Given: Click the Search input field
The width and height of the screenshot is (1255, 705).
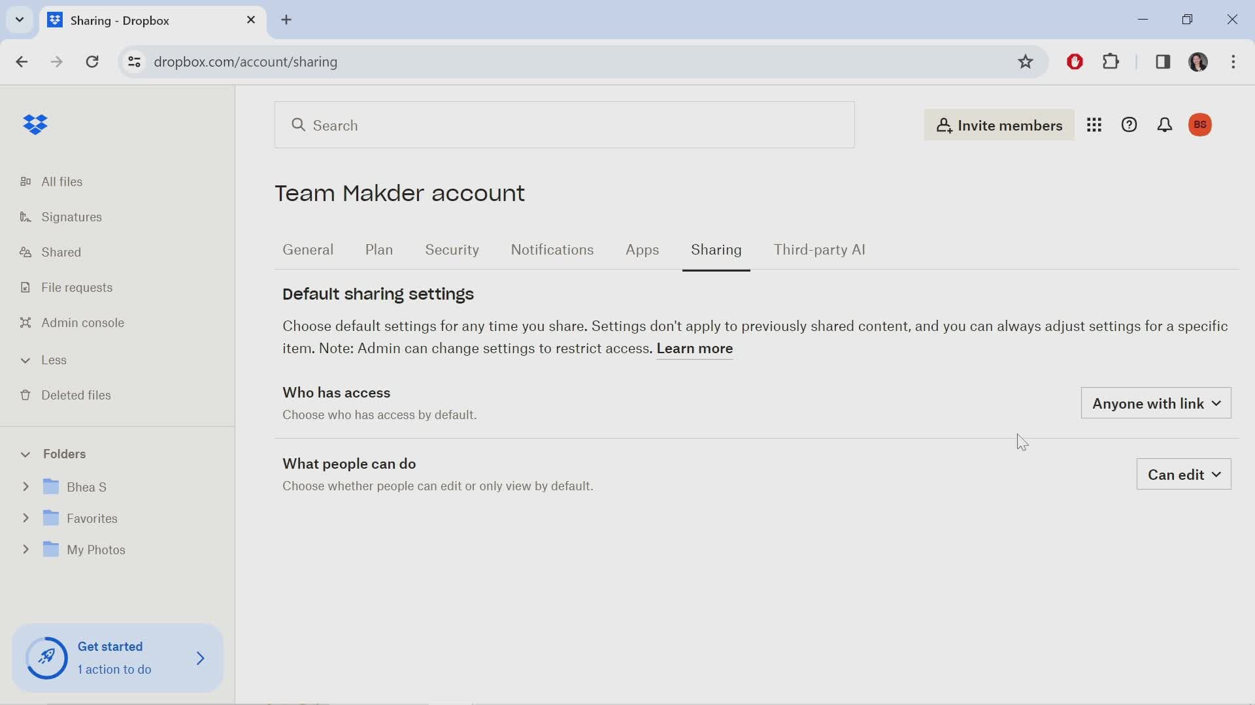Looking at the screenshot, I should [565, 125].
